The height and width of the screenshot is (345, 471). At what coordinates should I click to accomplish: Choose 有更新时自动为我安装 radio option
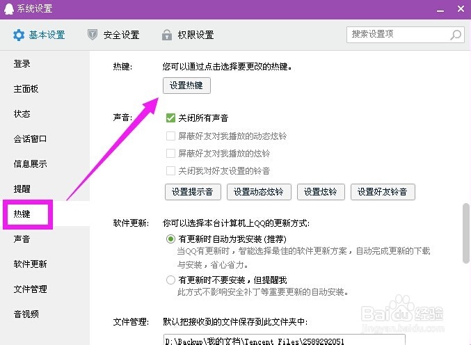(170, 239)
